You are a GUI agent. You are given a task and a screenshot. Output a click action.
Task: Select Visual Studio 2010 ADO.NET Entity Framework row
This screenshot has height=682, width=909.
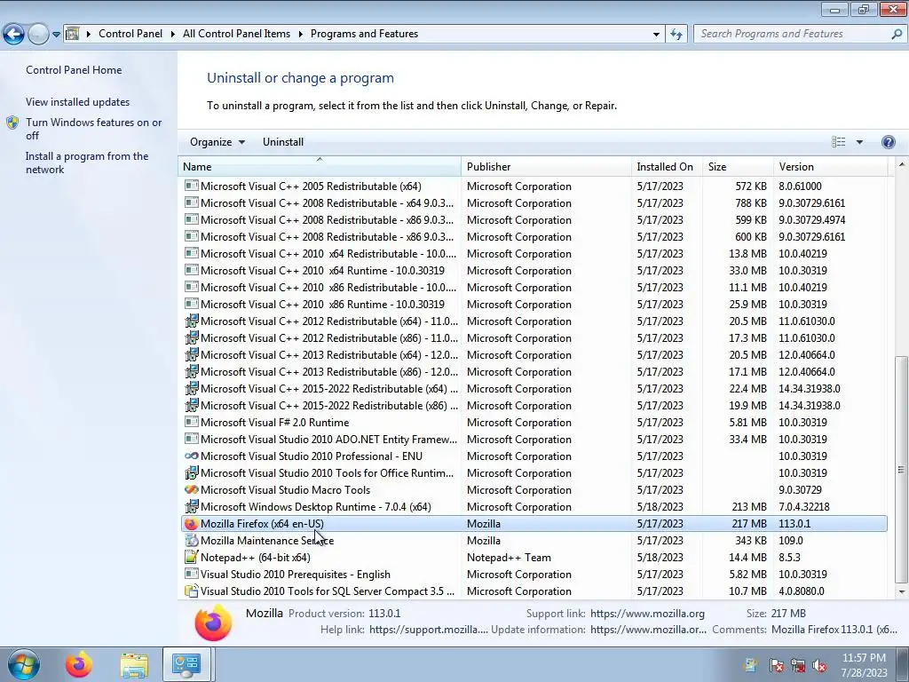534,439
